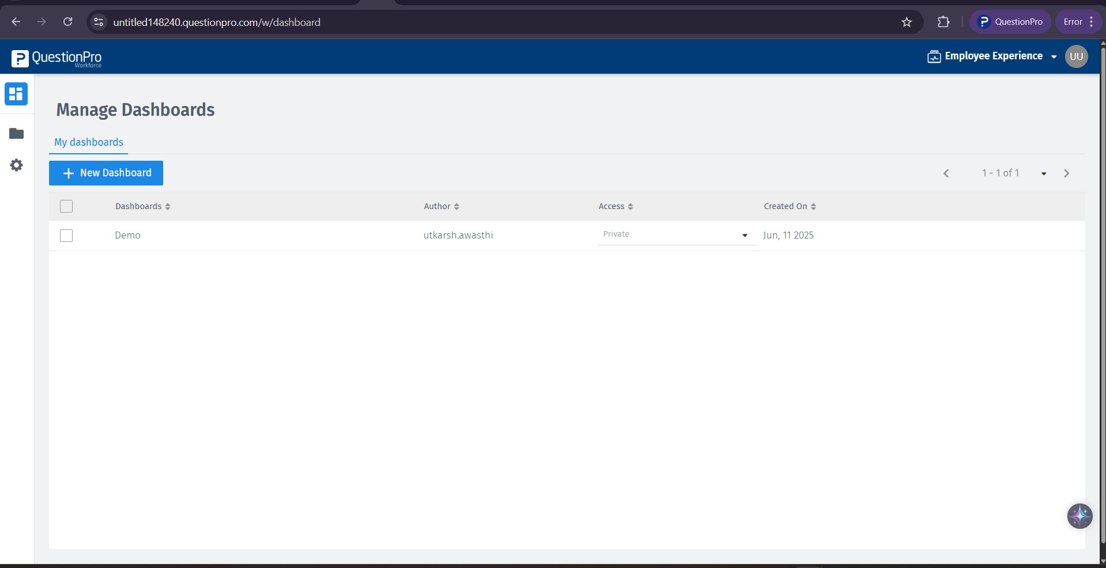Select all dashboards with header checkbox
The image size is (1106, 568).
(x=66, y=206)
